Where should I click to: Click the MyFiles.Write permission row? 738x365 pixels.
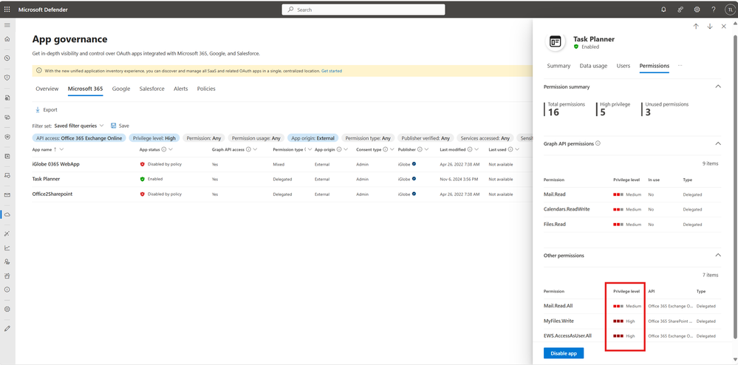pyautogui.click(x=632, y=321)
